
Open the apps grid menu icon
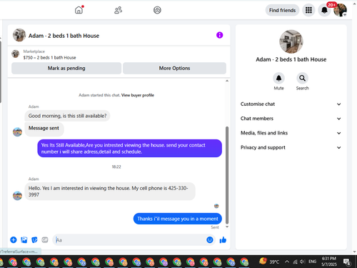point(308,10)
